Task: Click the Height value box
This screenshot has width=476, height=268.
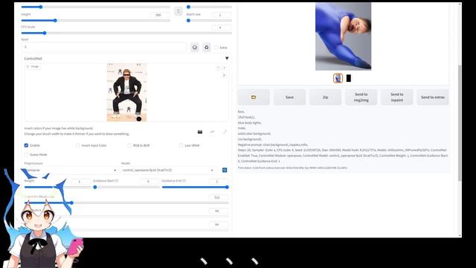Action: (160, 15)
